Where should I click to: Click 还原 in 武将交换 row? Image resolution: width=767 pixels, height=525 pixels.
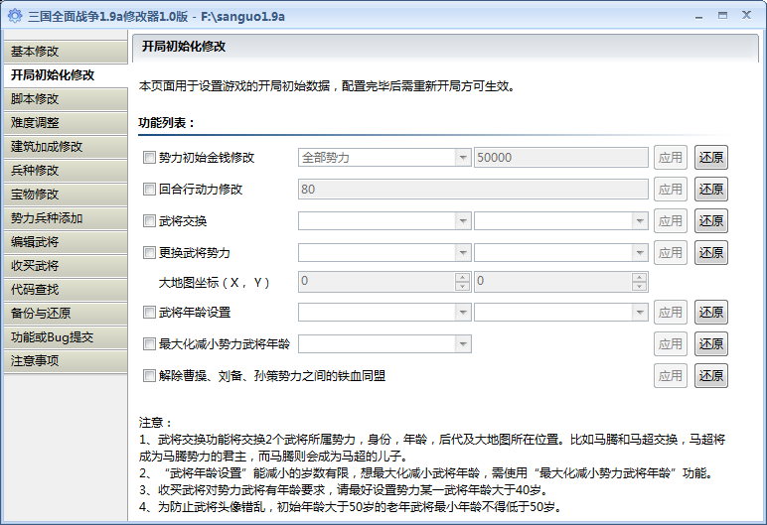click(x=711, y=221)
